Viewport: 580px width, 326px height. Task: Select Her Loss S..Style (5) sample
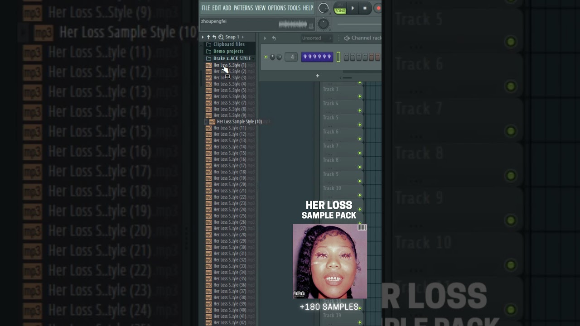pos(230,90)
